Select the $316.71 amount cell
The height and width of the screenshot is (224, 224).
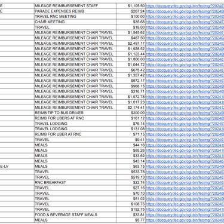pos(131,91)
